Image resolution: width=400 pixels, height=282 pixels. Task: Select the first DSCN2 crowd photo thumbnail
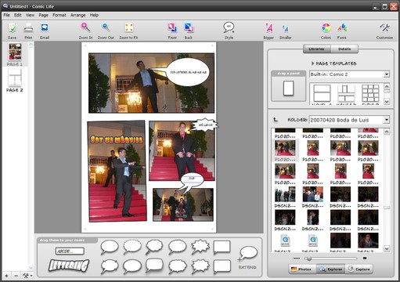tap(285, 194)
